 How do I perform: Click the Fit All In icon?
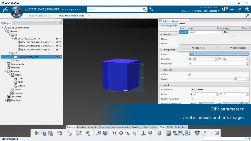[115, 133]
